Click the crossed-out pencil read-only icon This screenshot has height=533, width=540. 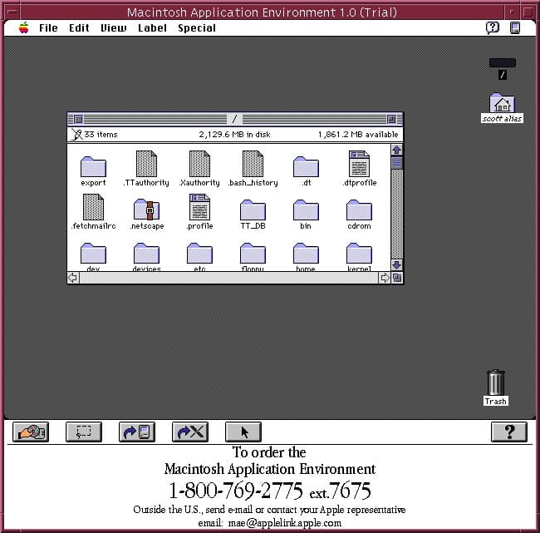point(76,135)
